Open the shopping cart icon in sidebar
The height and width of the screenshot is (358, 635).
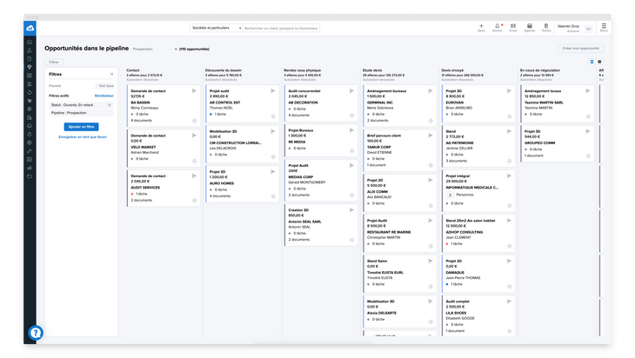click(x=30, y=101)
